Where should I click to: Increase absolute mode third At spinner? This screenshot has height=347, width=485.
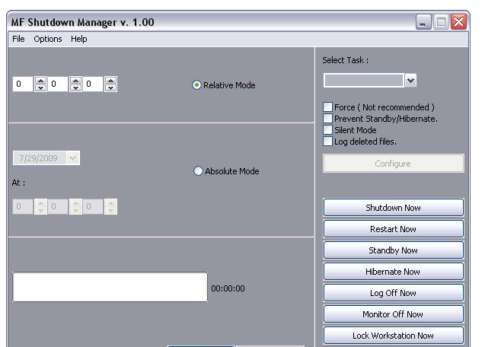click(x=110, y=202)
